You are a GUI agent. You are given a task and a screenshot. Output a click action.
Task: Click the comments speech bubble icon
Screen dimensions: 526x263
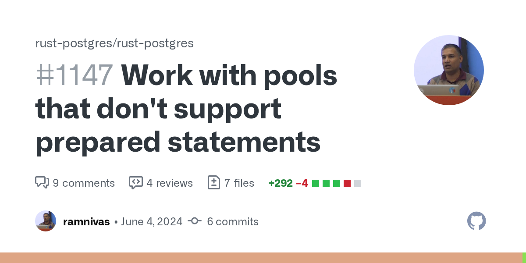tap(42, 182)
